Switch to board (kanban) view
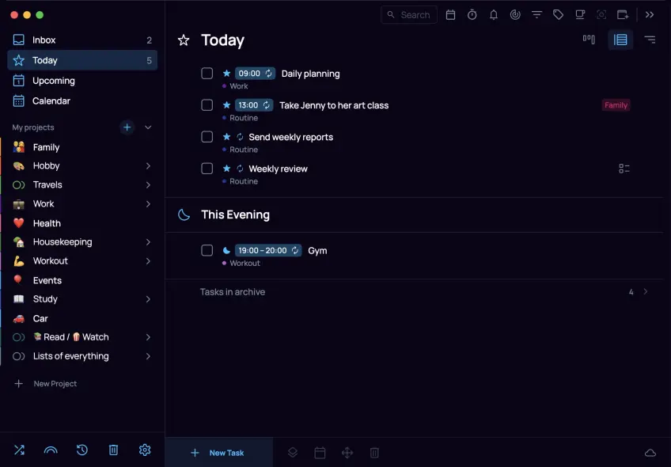This screenshot has height=467, width=671. pyautogui.click(x=589, y=40)
